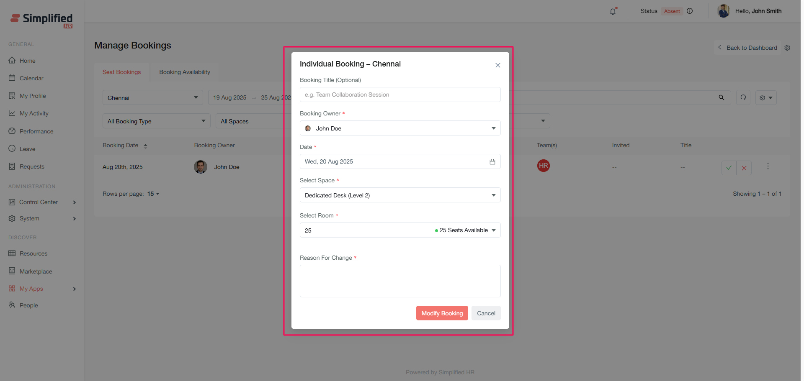Open the calendar picker icon in Date field
Viewport: 804px width, 381px height.
pyautogui.click(x=492, y=162)
